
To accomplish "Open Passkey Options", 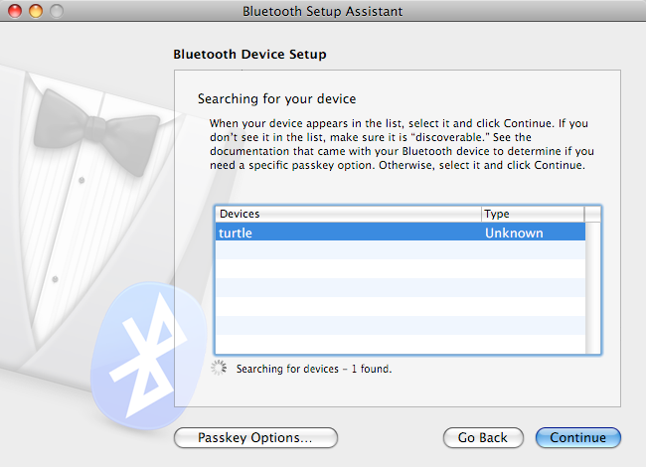I will (255, 437).
